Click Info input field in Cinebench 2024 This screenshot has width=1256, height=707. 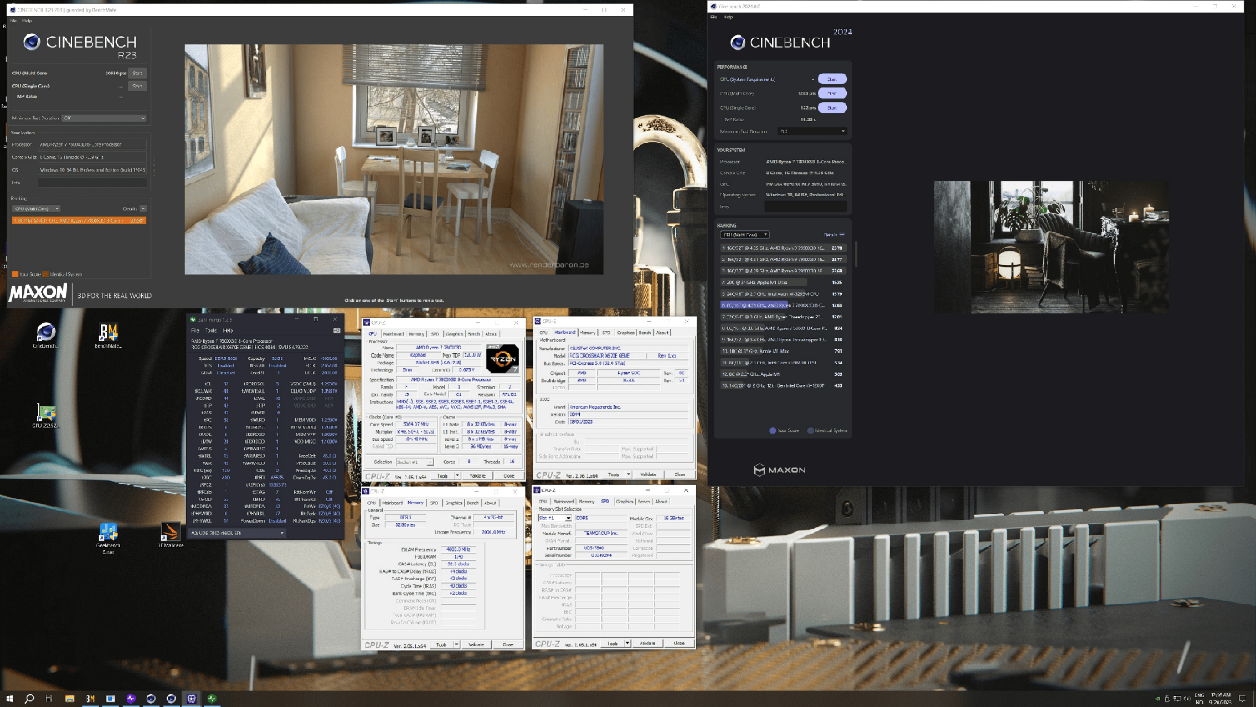point(805,207)
